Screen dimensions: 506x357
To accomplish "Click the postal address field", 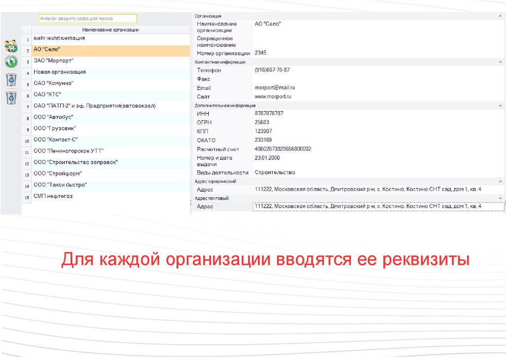I will [378, 206].
